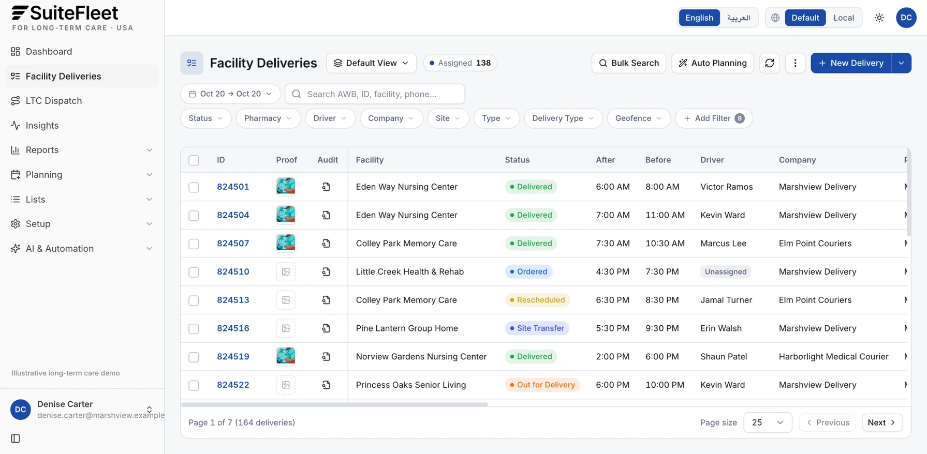Image resolution: width=927 pixels, height=454 pixels.
Task: Open the three-dot more options menu
Action: (795, 63)
